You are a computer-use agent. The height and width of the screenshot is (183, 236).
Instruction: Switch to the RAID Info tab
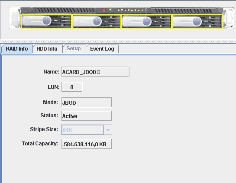17,49
